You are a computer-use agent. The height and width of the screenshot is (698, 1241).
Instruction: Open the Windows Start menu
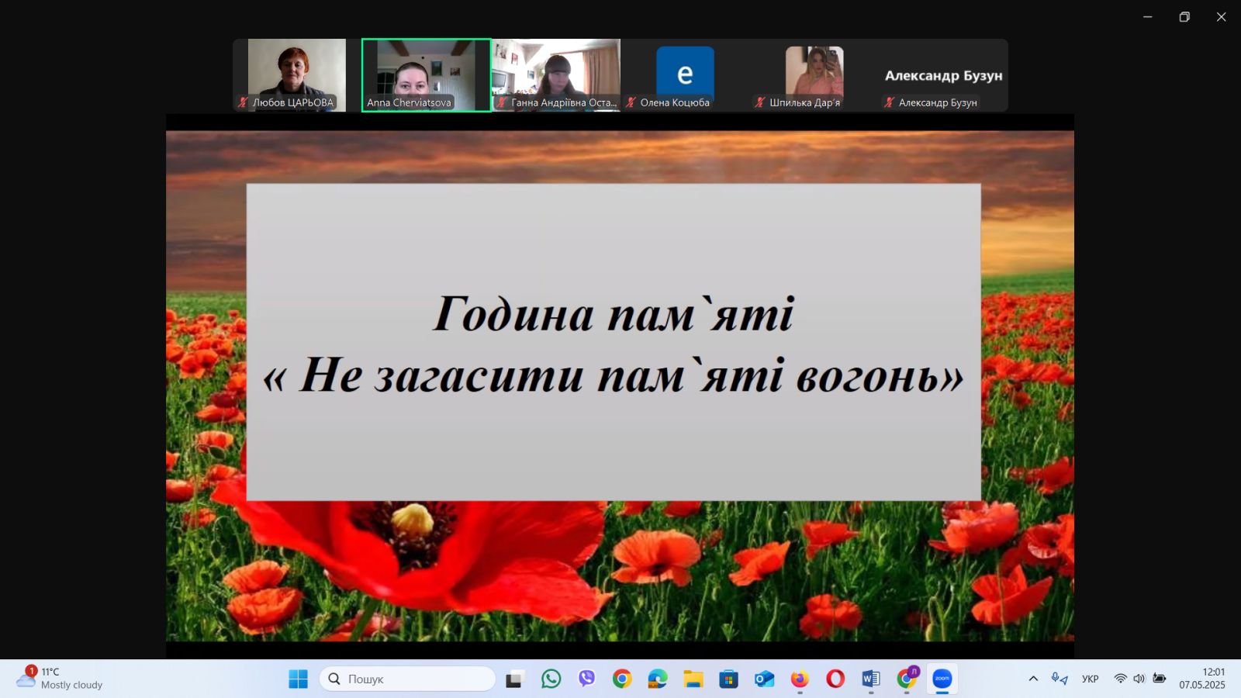tap(298, 679)
